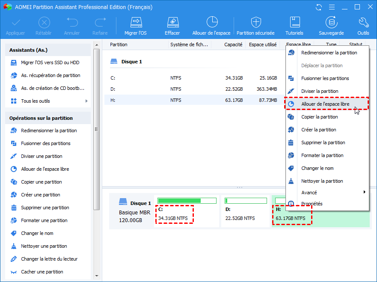
Task: Select Cacher une partition in sidebar
Action: click(x=48, y=272)
